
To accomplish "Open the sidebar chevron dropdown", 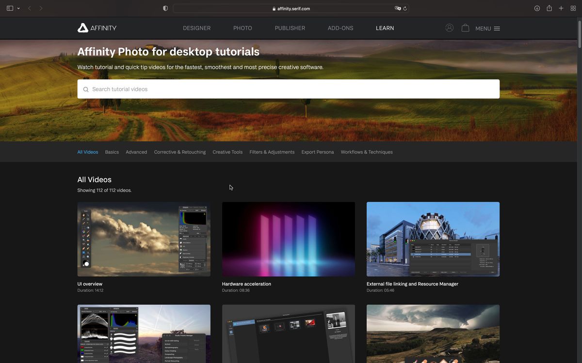I will coord(18,8).
